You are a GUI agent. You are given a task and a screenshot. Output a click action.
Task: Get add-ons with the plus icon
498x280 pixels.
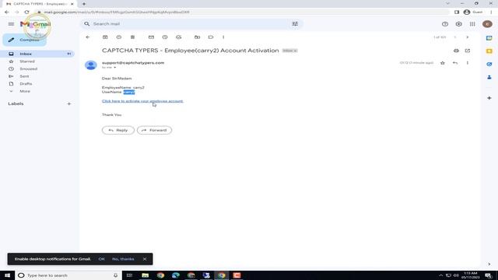pos(489,98)
